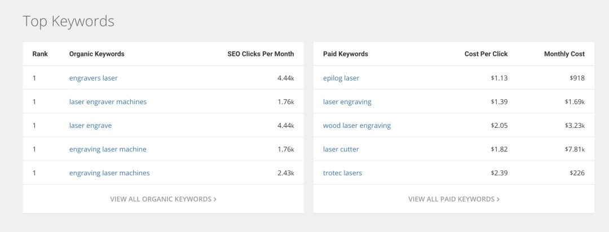Image resolution: width=609 pixels, height=232 pixels.
Task: Open the 'laser engrave' keyword link
Action: pos(90,126)
